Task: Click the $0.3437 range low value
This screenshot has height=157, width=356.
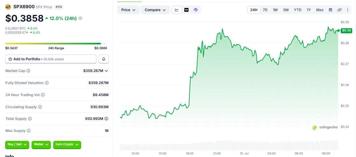Action: [x=11, y=48]
